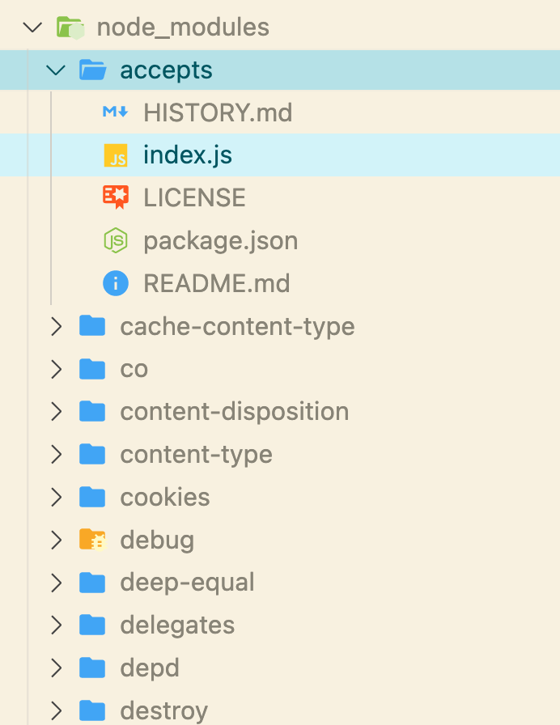The image size is (560, 725).
Task: Expand the destroy folder chevron
Action: (x=56, y=710)
